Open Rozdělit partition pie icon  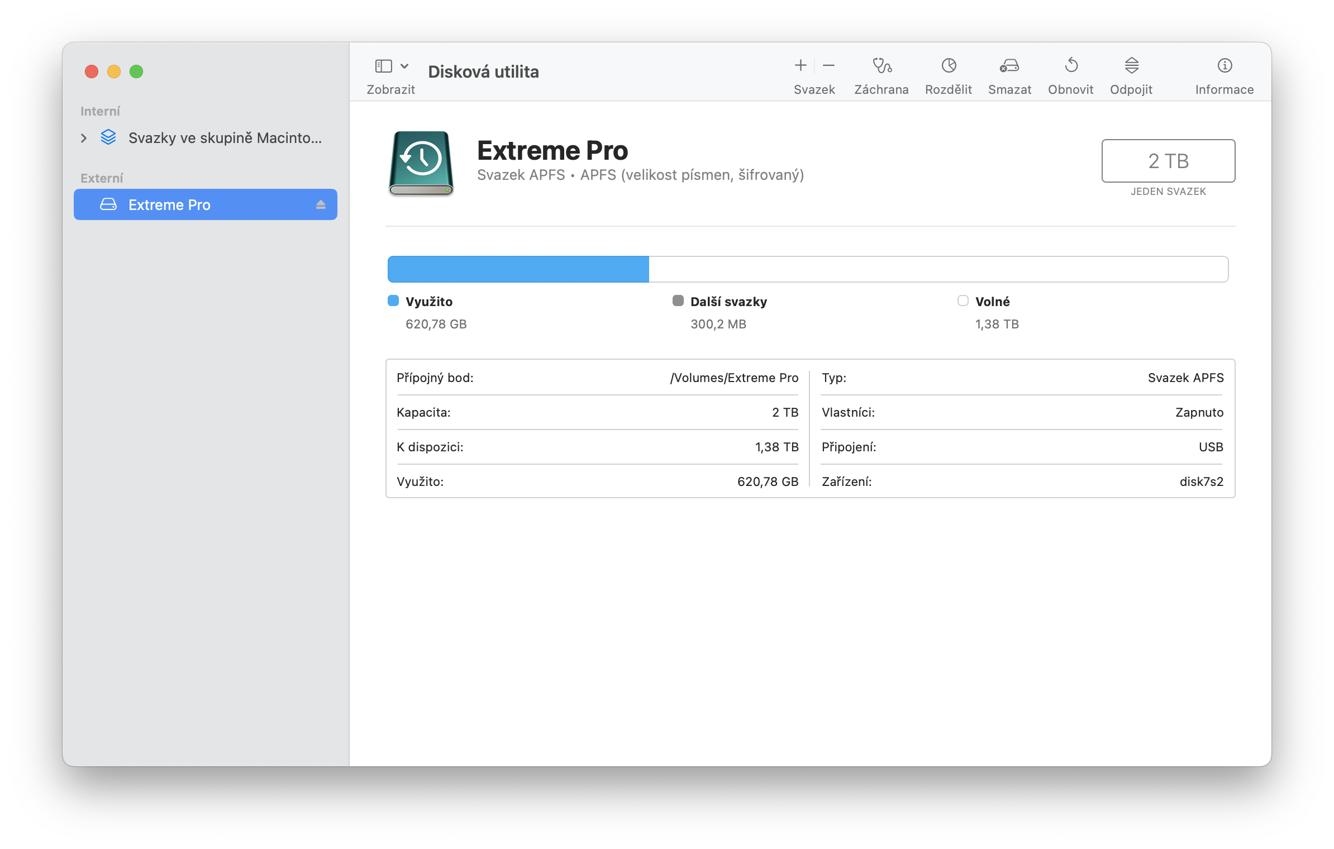coord(949,65)
